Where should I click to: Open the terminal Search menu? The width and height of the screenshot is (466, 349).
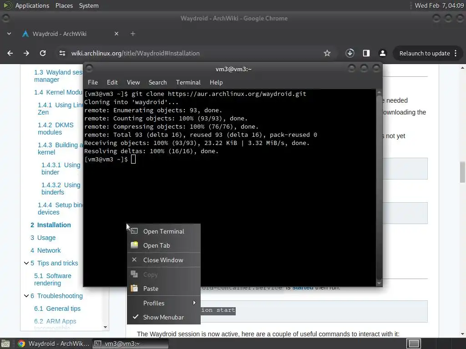[157, 82]
